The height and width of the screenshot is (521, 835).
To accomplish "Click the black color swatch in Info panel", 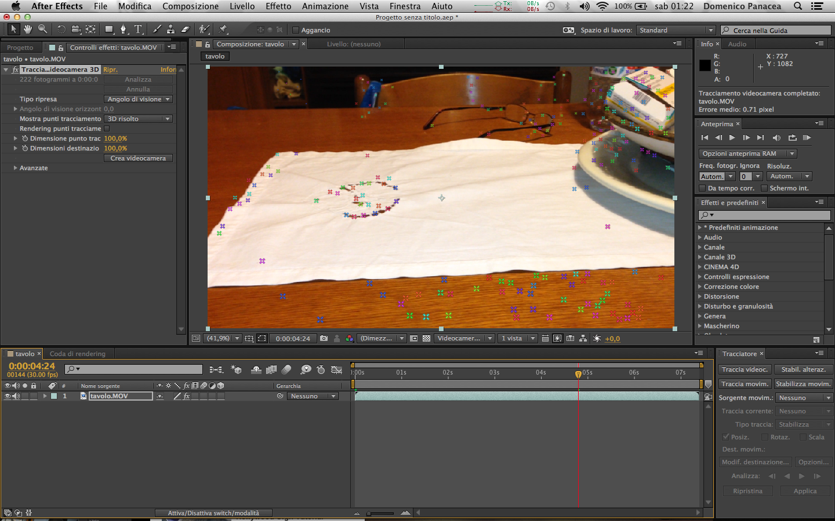I will point(705,65).
